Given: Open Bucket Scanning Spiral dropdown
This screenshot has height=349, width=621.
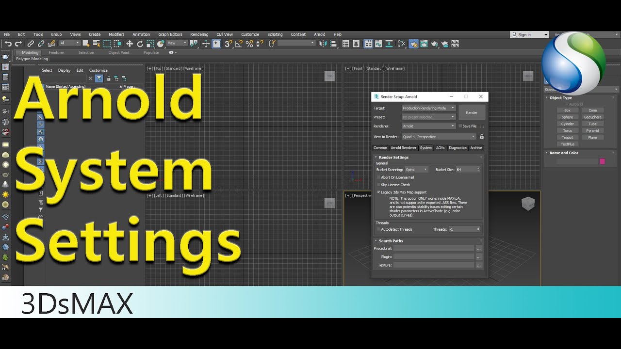Looking at the screenshot, I should tap(416, 170).
